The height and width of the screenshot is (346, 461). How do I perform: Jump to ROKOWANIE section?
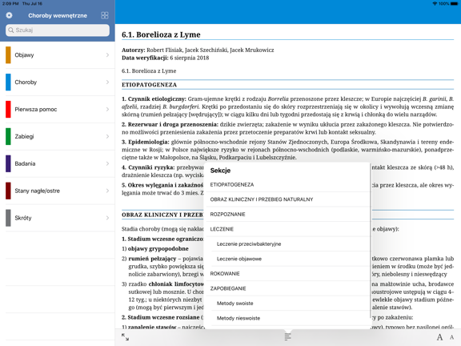click(x=287, y=274)
